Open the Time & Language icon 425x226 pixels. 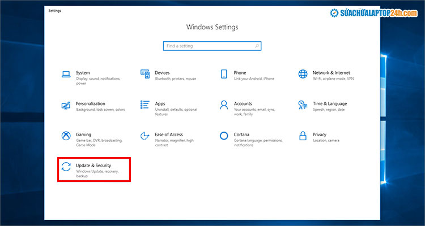tap(303, 105)
